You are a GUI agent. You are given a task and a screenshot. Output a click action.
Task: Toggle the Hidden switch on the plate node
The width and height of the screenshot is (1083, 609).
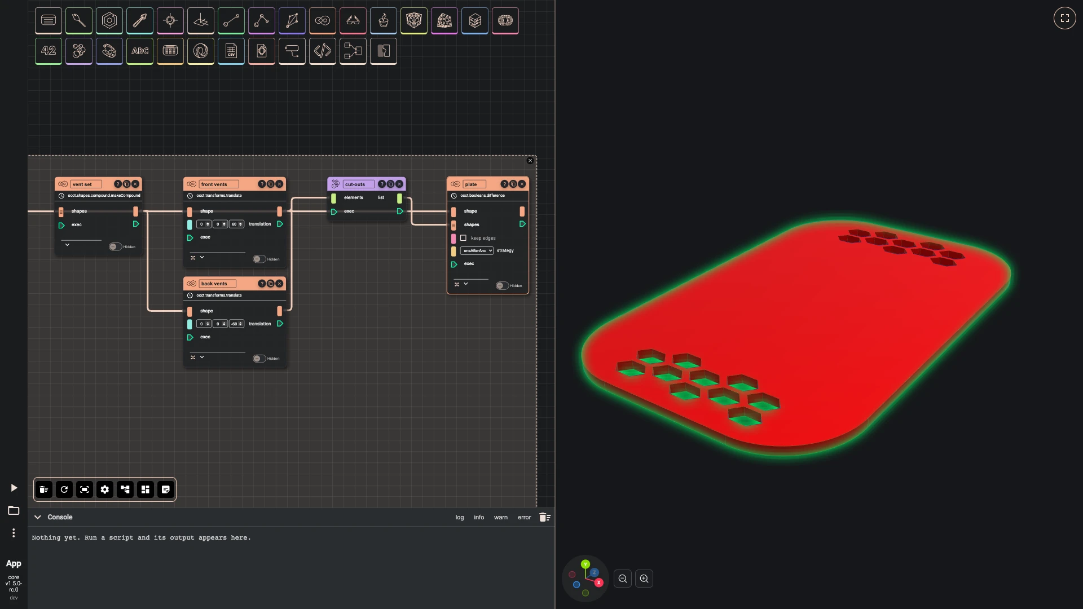[x=502, y=285]
